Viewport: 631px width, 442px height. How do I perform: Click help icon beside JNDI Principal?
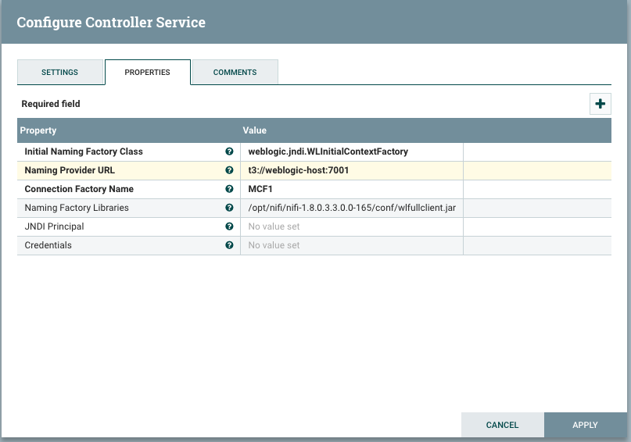[x=229, y=226]
